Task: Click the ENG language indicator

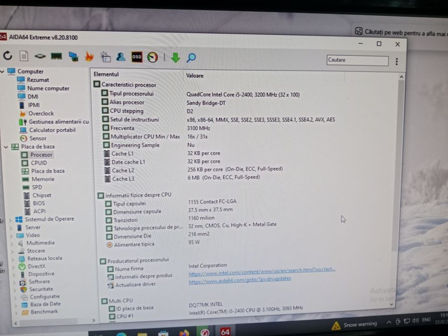Action: [426, 319]
